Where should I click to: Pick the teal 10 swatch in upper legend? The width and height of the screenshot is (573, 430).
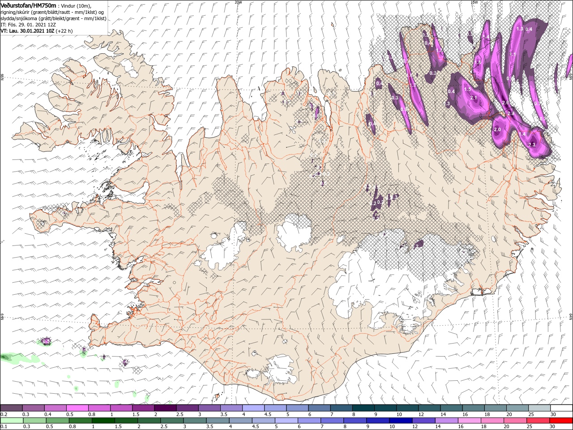406,408
